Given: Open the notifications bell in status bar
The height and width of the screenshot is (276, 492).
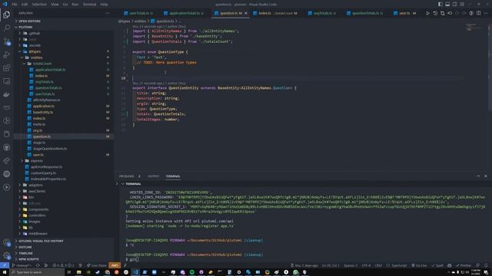Looking at the screenshot, I should tap(486, 265).
